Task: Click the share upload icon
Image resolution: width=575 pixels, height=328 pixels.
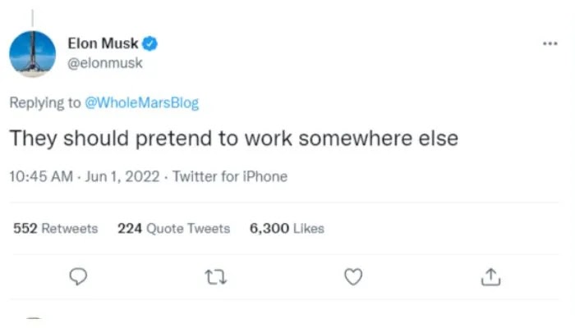Action: (x=490, y=278)
